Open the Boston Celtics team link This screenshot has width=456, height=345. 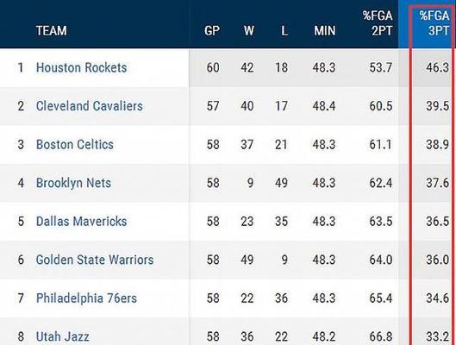[x=75, y=144]
